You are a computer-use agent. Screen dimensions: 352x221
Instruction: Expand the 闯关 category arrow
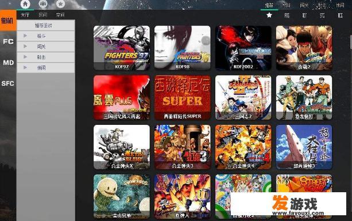tap(25, 47)
